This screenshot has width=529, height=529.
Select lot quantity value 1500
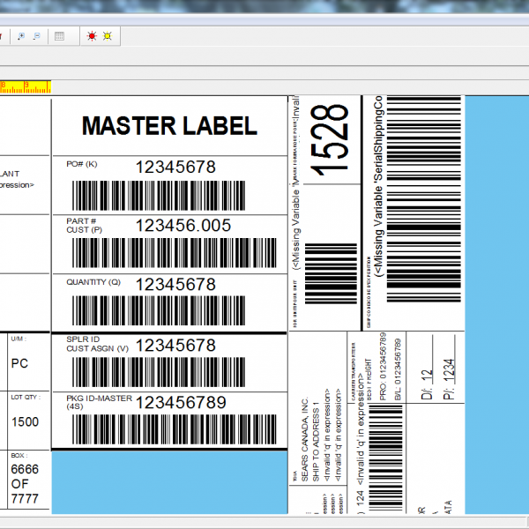point(26,422)
